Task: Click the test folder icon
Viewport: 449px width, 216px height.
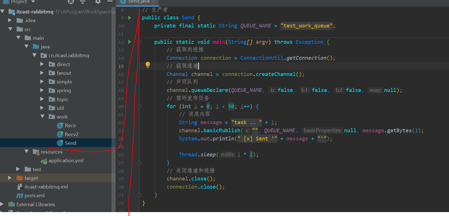Action: pyautogui.click(x=28, y=169)
